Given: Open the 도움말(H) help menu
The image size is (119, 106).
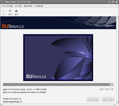Looking at the screenshot, I should coord(39,6).
